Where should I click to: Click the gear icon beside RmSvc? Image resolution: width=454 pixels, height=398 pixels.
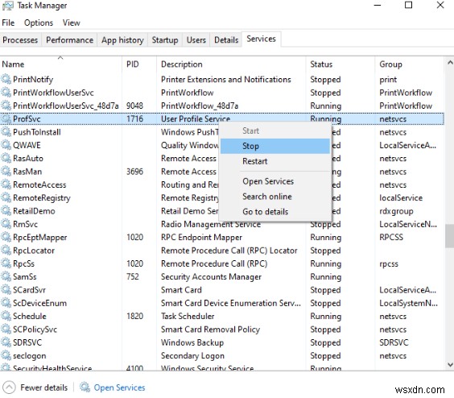6,224
